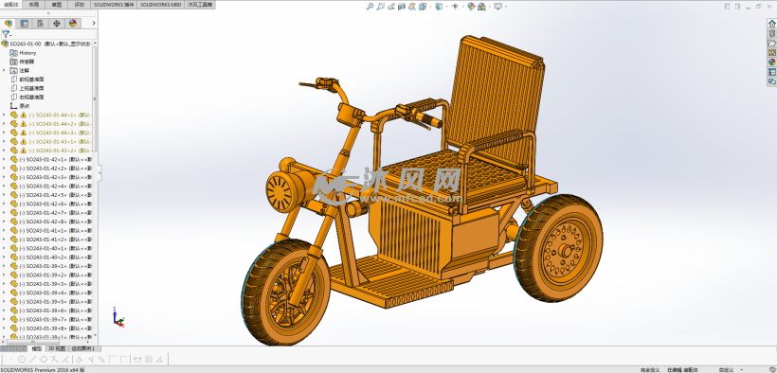Open the Design Library icon in task pane
777x373 pixels.
coord(771,33)
